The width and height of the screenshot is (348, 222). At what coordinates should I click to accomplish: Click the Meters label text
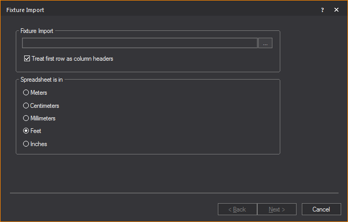coord(39,93)
